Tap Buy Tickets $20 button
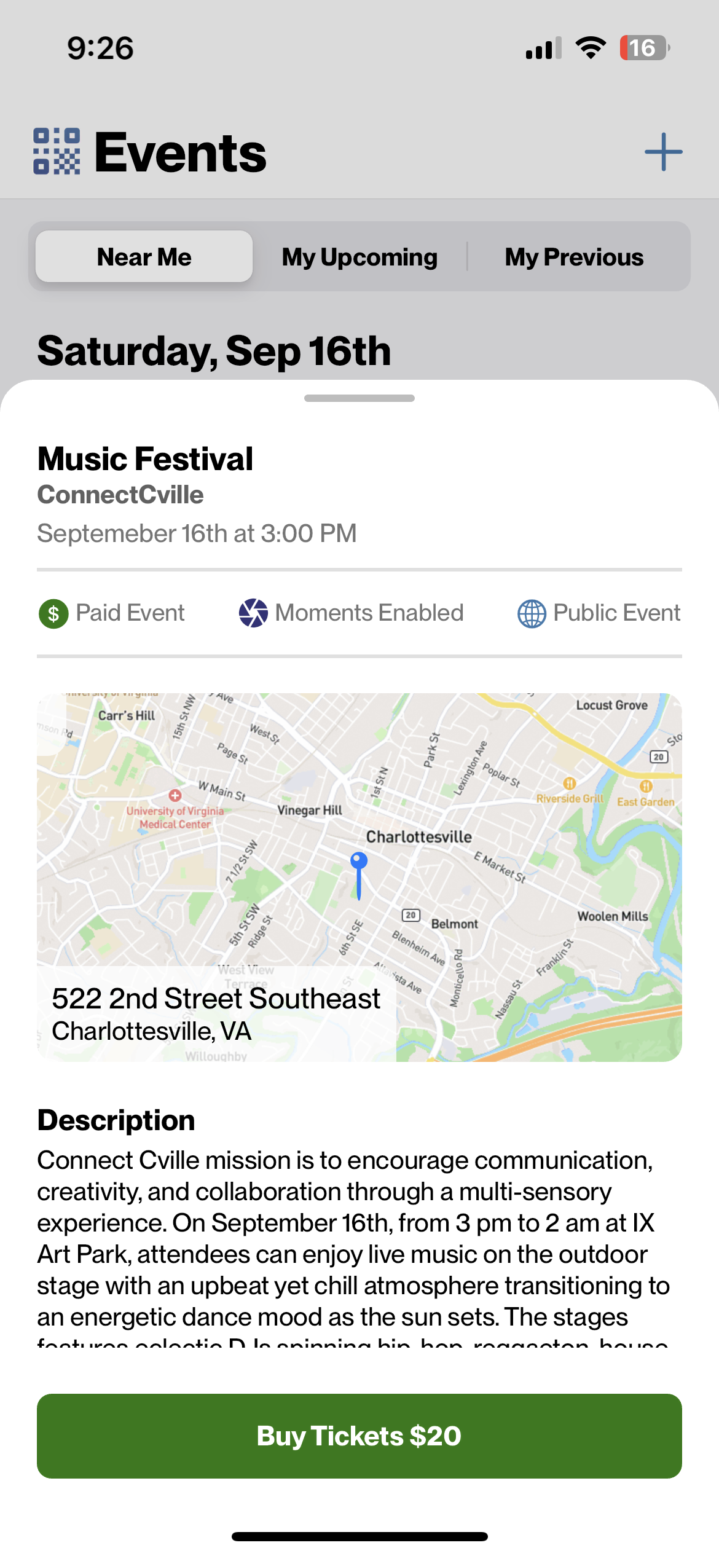The width and height of the screenshot is (719, 1556). tap(359, 1436)
